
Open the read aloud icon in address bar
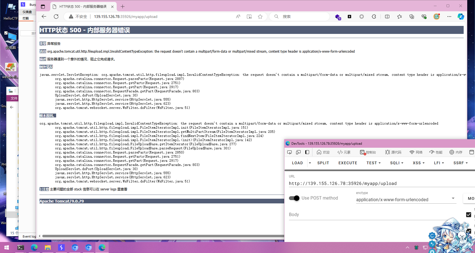coord(238,17)
